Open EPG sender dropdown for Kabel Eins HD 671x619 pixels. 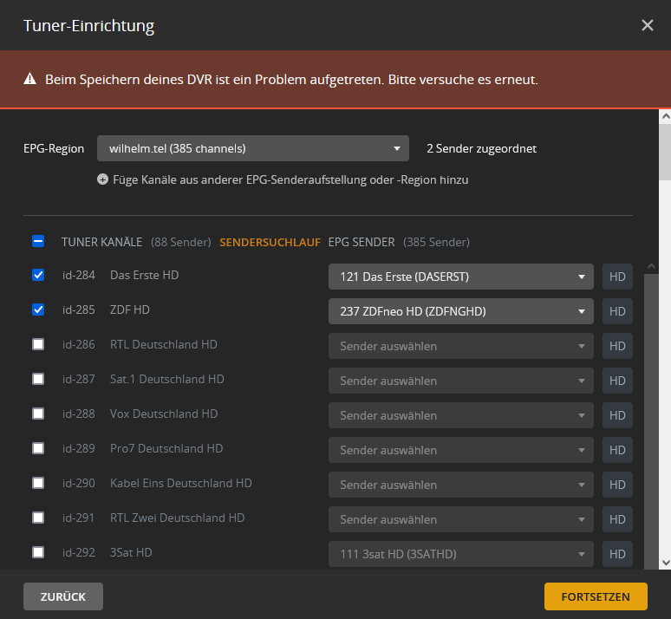(x=461, y=485)
